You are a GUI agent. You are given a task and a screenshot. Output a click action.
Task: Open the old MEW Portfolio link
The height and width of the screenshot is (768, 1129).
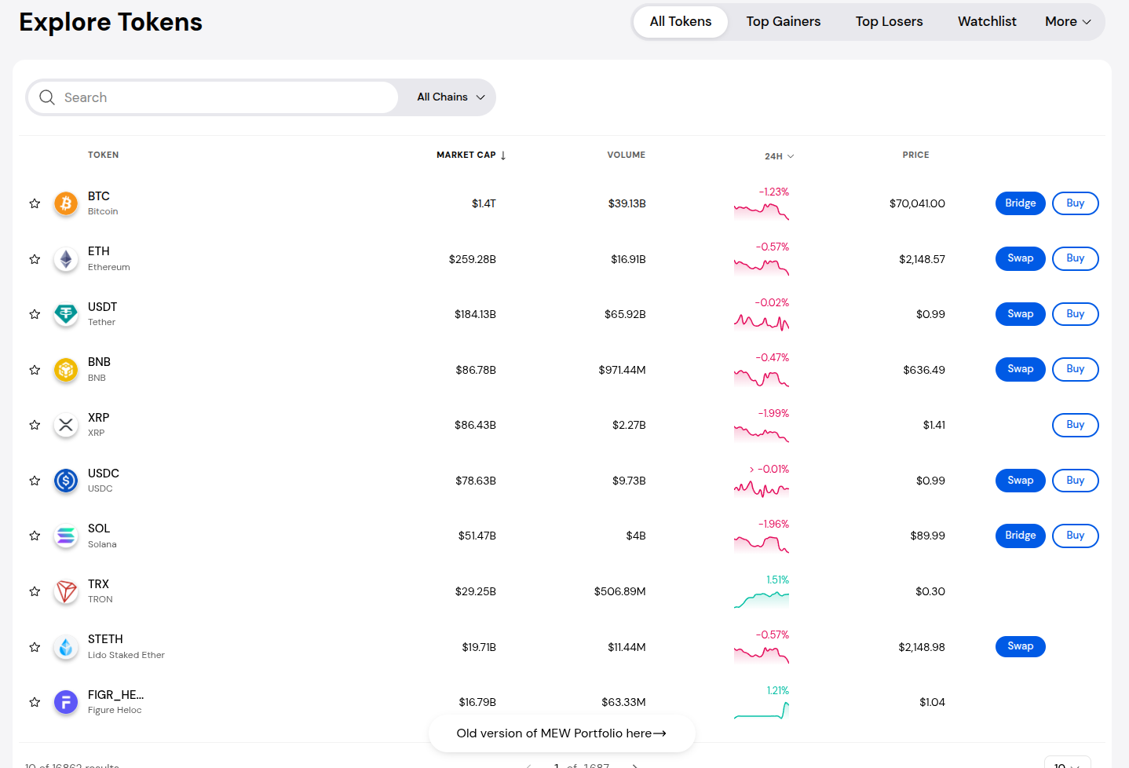tap(561, 733)
